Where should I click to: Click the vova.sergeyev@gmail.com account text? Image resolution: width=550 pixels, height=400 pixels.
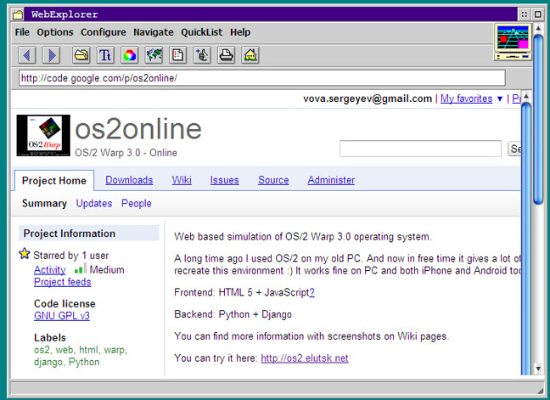pyautogui.click(x=368, y=99)
